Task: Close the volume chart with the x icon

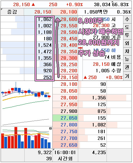Action: click(50, 128)
